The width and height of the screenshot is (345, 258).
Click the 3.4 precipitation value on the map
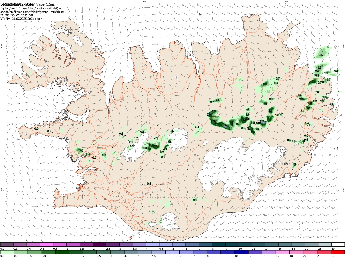[249, 129]
